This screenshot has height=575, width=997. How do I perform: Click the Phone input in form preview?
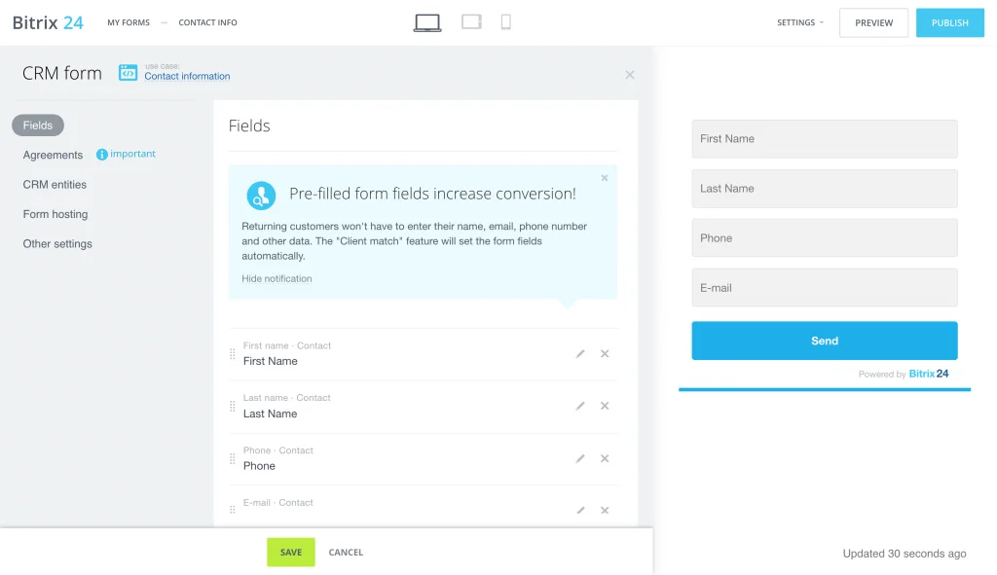click(824, 238)
